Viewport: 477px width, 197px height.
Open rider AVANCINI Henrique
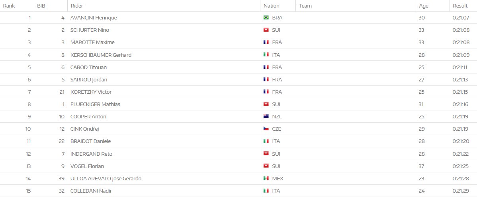click(94, 18)
